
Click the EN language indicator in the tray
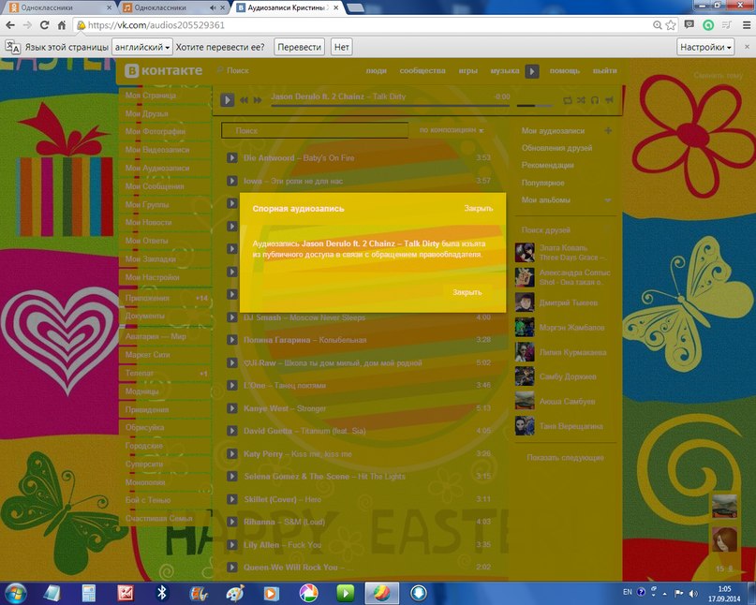point(628,592)
